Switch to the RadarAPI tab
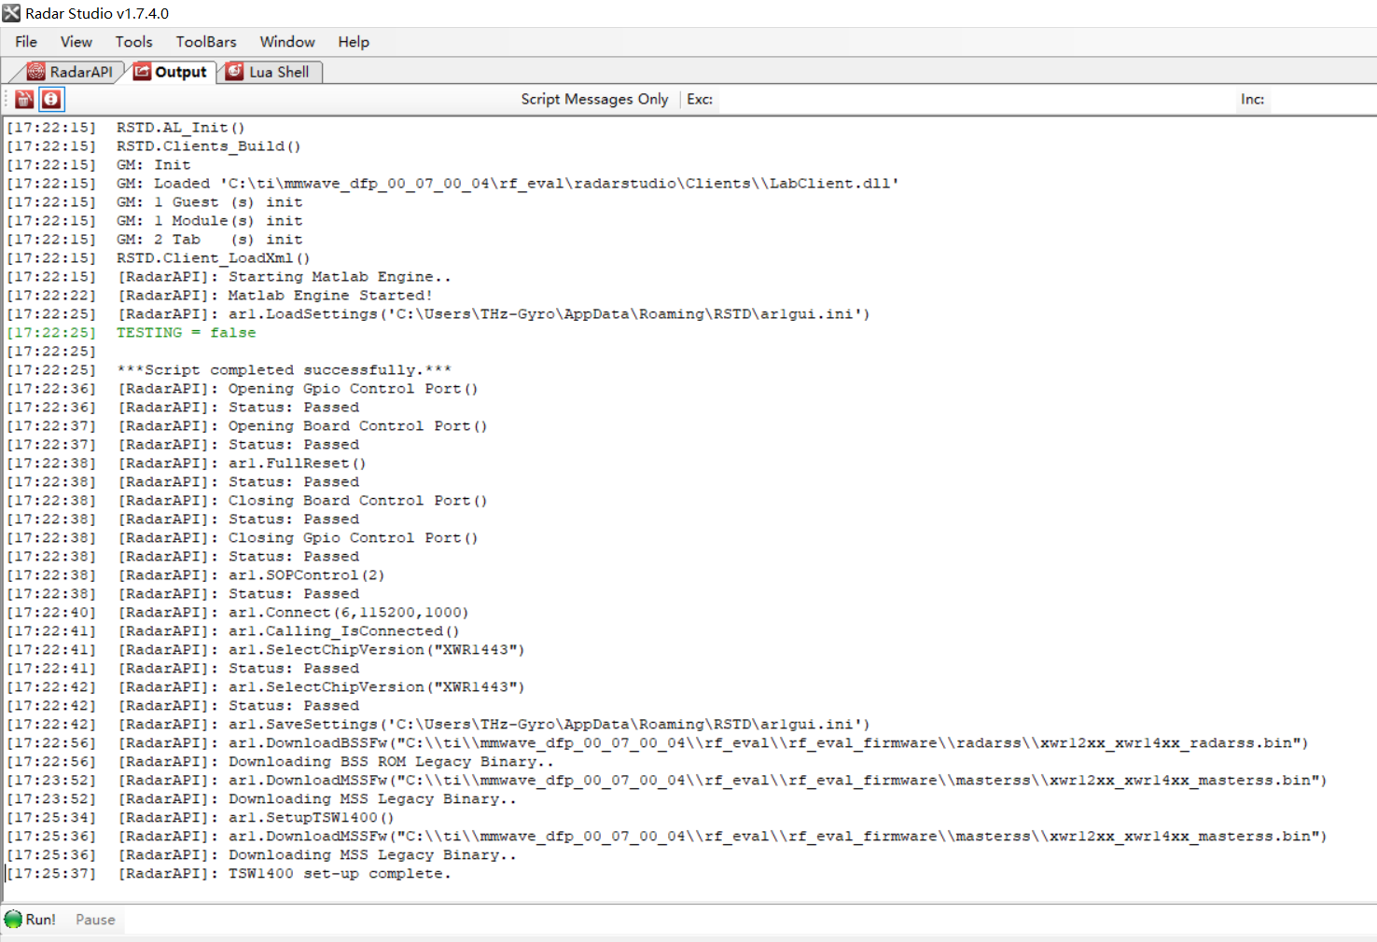 tap(70, 72)
